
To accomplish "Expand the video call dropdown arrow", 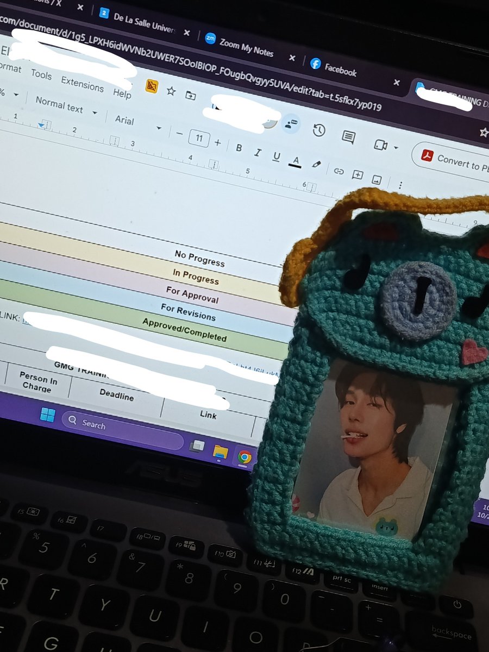I will [x=396, y=148].
